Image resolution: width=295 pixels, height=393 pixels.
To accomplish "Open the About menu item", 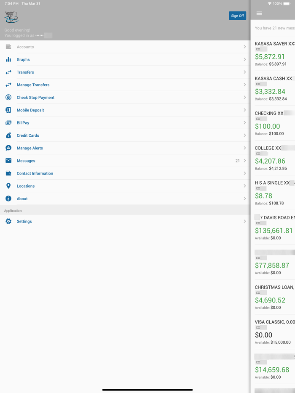I will 125,199.
